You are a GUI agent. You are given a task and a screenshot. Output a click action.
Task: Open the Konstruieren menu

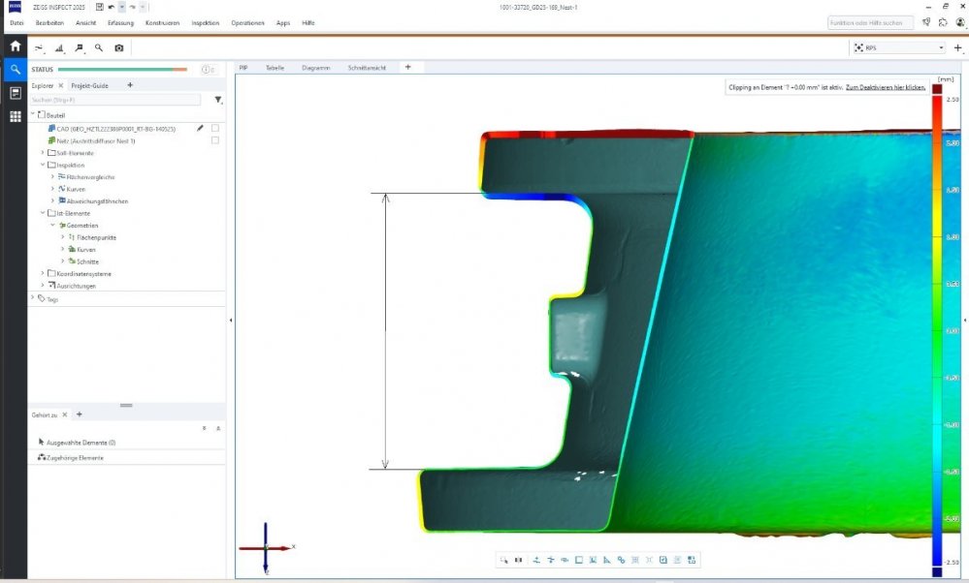161,22
